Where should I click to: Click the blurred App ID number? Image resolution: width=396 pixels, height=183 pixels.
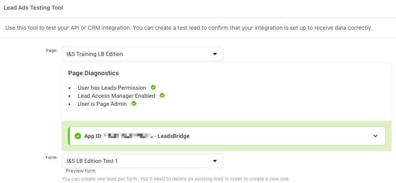click(x=128, y=136)
